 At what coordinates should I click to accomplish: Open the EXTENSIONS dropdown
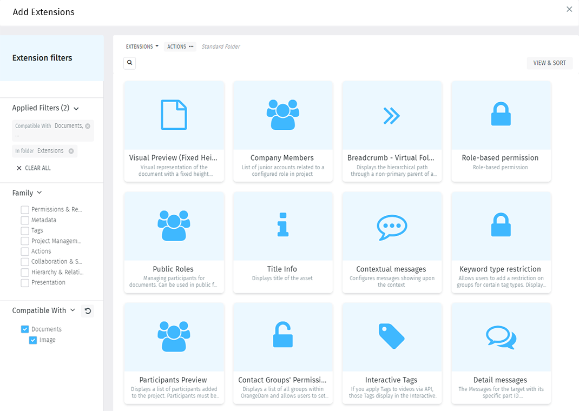tap(141, 47)
